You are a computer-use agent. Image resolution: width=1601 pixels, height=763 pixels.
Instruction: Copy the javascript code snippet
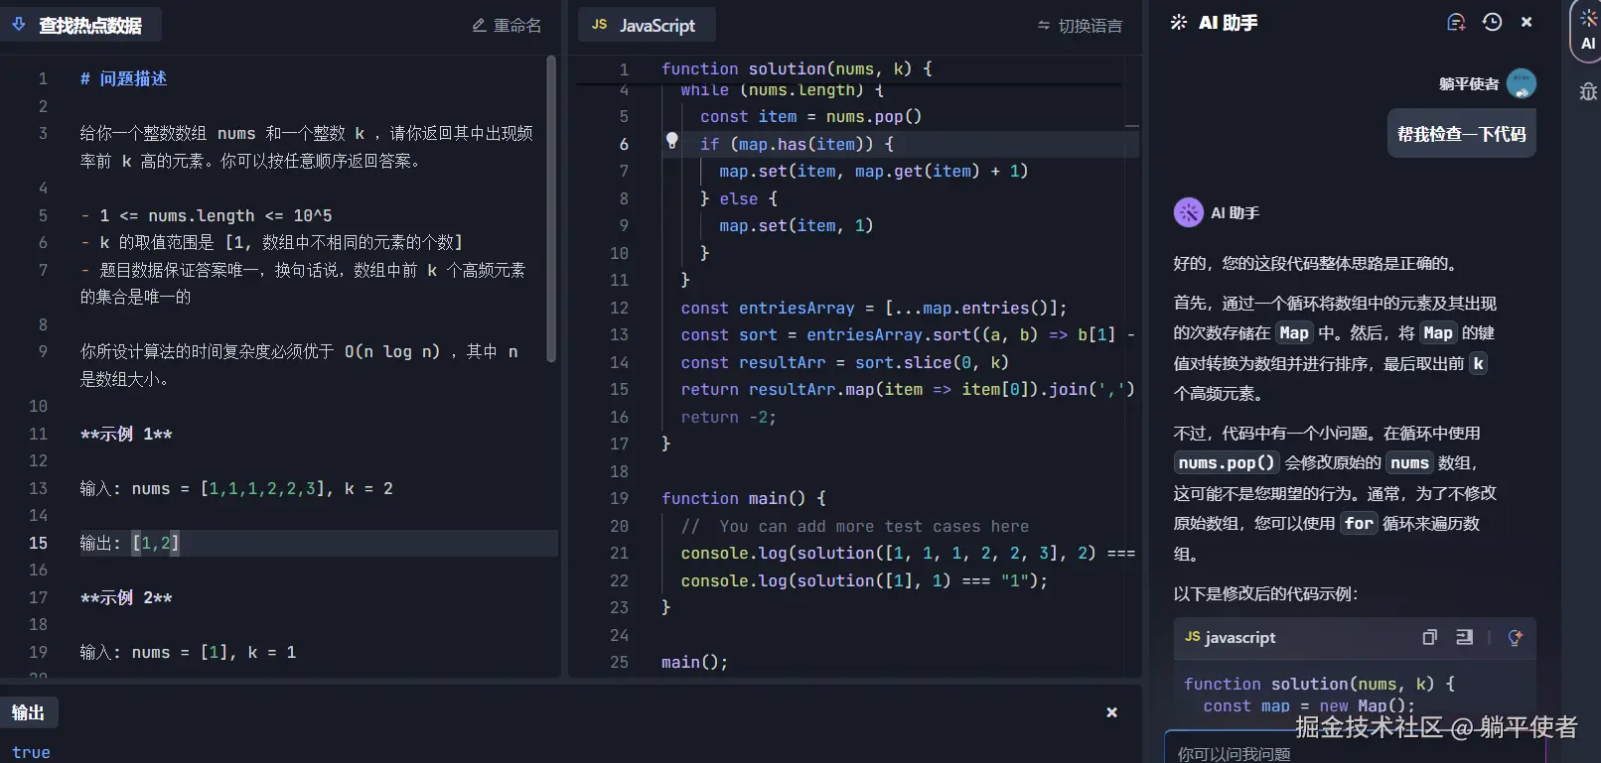click(x=1429, y=637)
